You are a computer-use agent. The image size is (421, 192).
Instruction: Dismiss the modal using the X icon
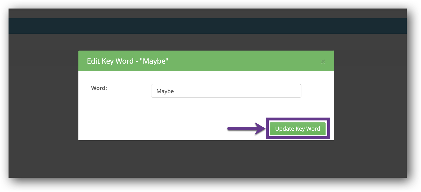323,61
